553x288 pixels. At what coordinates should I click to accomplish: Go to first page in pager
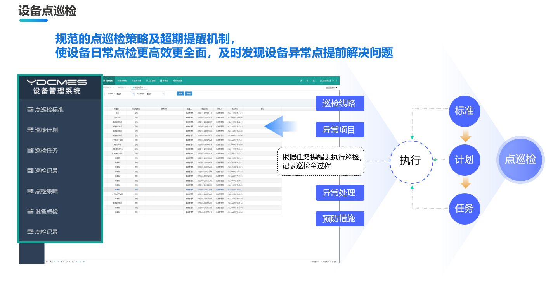pos(54,262)
